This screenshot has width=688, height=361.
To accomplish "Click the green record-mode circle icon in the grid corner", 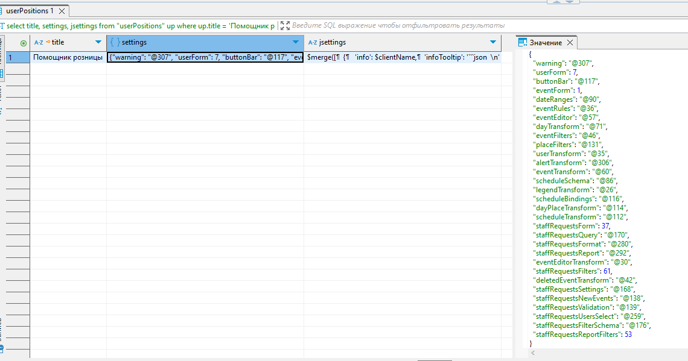I will (x=24, y=43).
